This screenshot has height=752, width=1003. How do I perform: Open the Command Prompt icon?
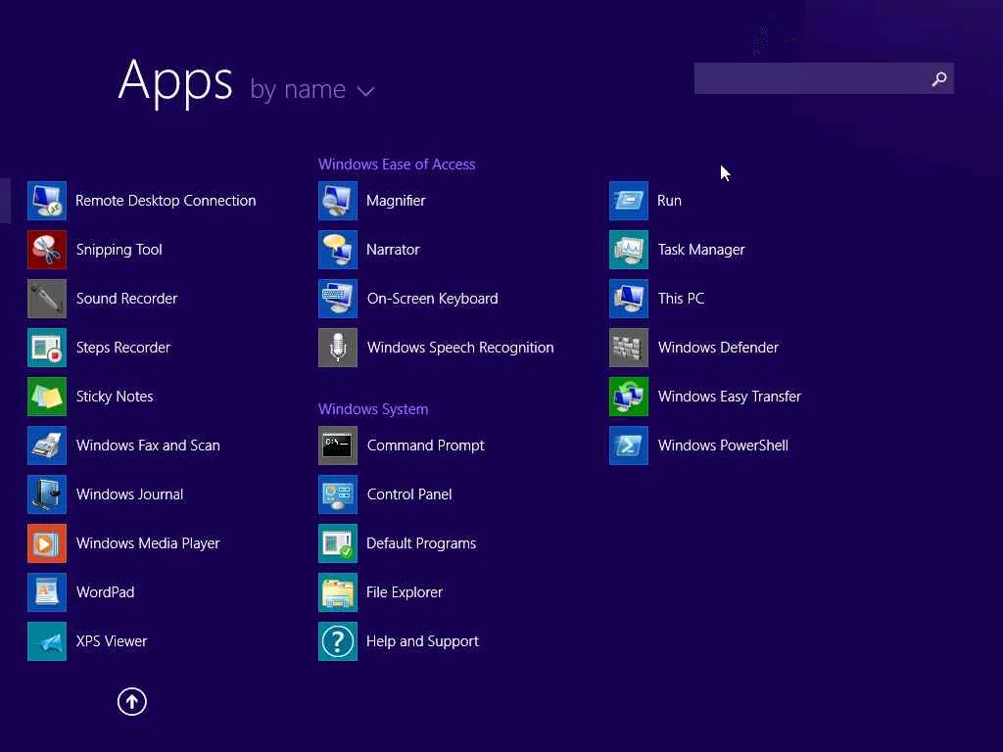coord(338,446)
